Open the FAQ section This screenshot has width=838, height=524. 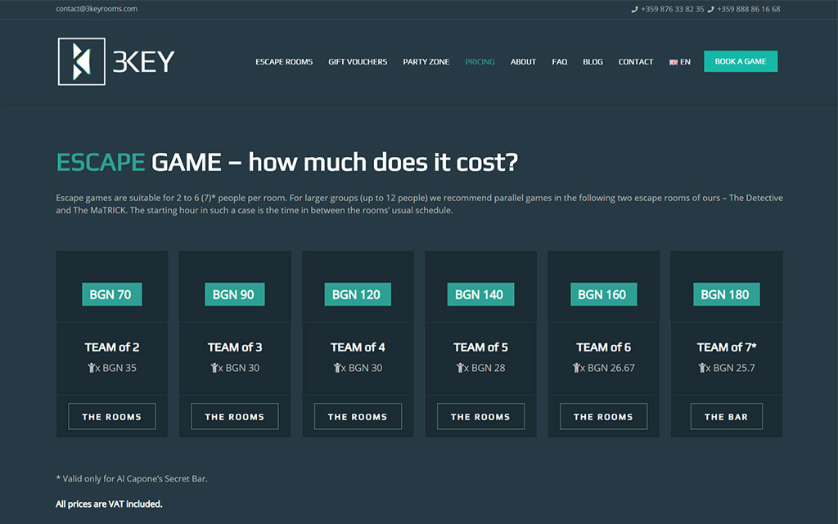pyautogui.click(x=559, y=61)
